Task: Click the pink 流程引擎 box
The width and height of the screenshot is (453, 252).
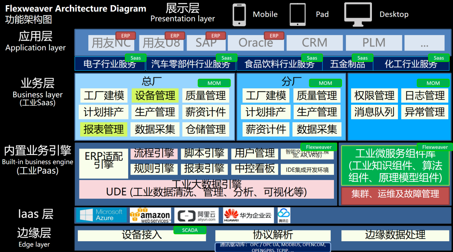Action: pyautogui.click(x=154, y=154)
